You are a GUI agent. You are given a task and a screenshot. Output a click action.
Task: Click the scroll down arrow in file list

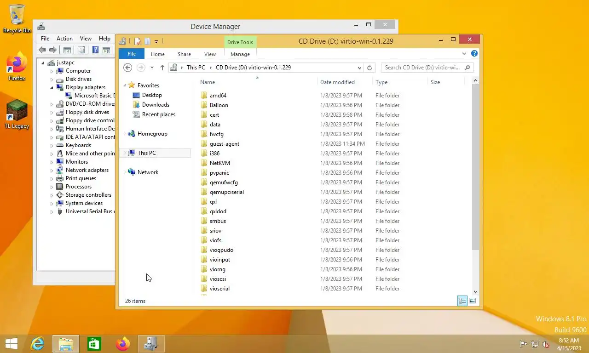475,291
